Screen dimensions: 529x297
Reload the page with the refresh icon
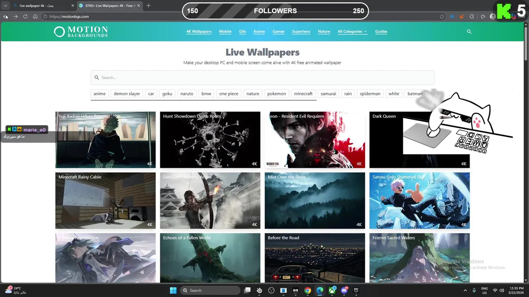tap(25, 16)
